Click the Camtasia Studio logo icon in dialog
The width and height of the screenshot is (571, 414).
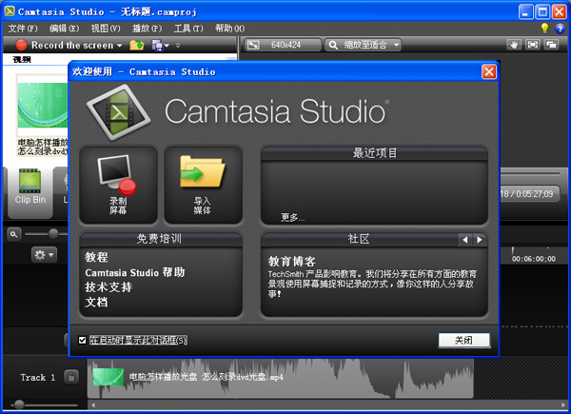pyautogui.click(x=118, y=112)
